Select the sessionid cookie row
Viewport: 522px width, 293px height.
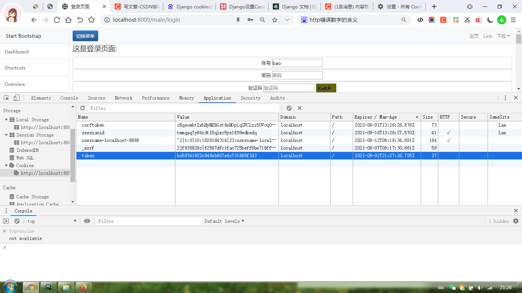pyautogui.click(x=299, y=133)
